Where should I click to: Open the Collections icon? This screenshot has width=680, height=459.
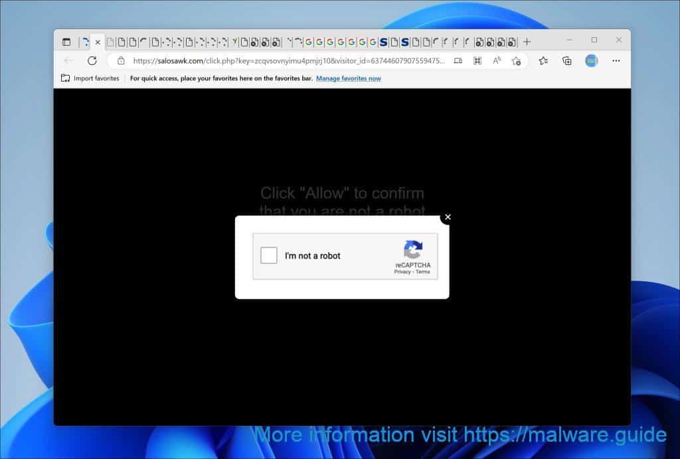tap(567, 60)
